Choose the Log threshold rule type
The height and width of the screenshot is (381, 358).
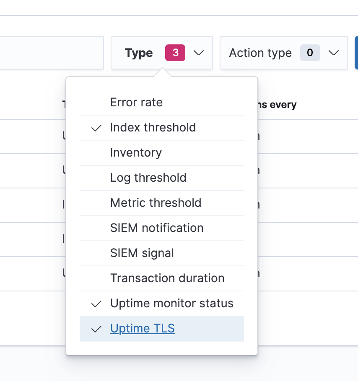[x=148, y=178]
